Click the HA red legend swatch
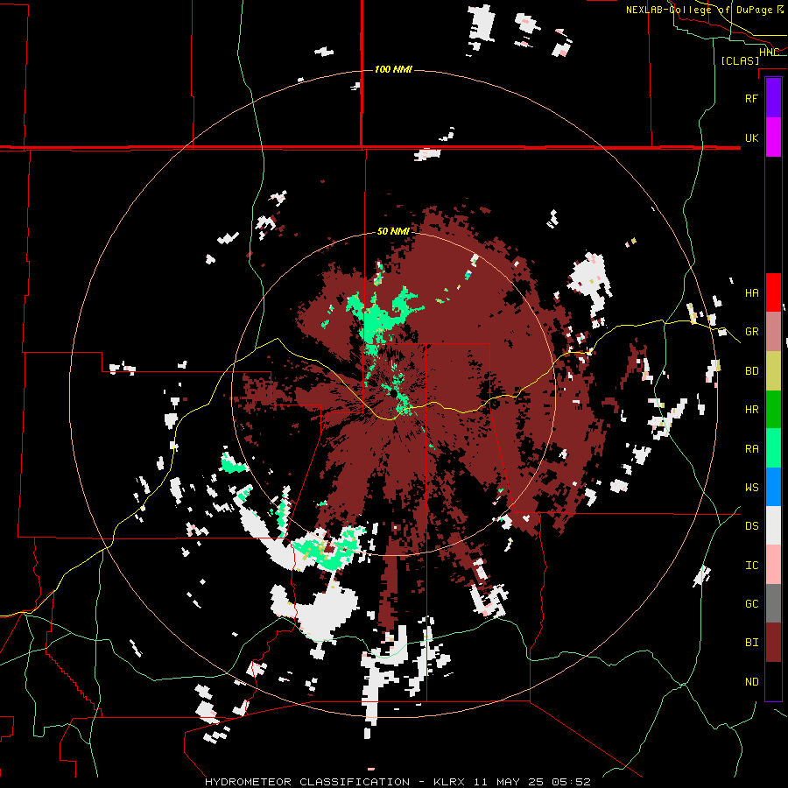 coord(773,292)
